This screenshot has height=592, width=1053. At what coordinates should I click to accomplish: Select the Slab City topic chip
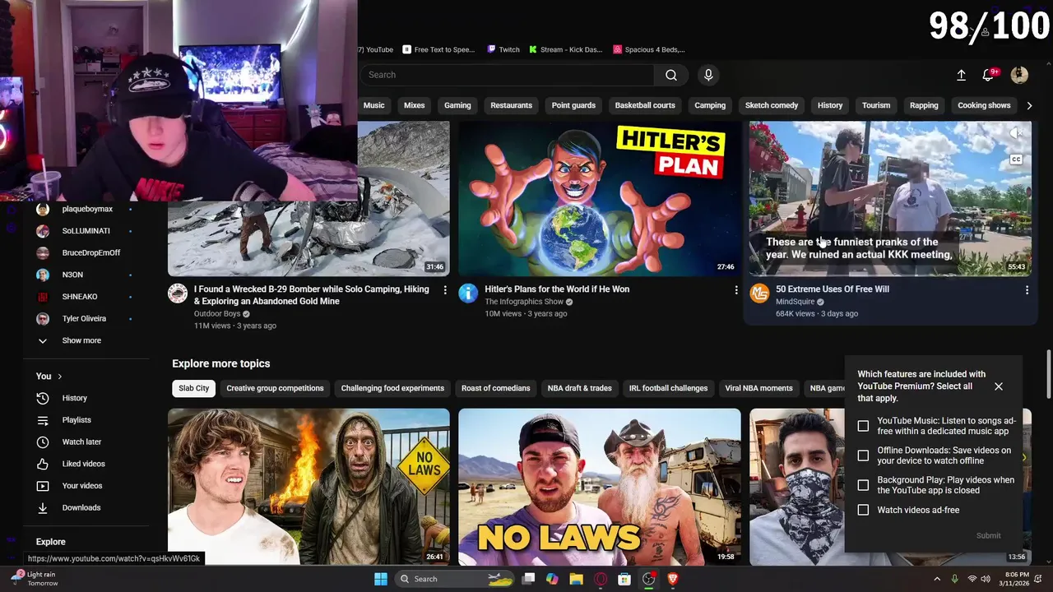tap(194, 388)
